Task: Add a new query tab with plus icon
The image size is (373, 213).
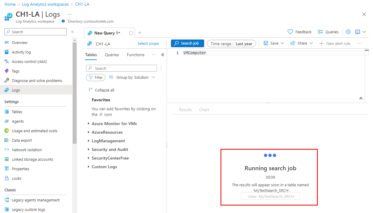Action: [140, 33]
